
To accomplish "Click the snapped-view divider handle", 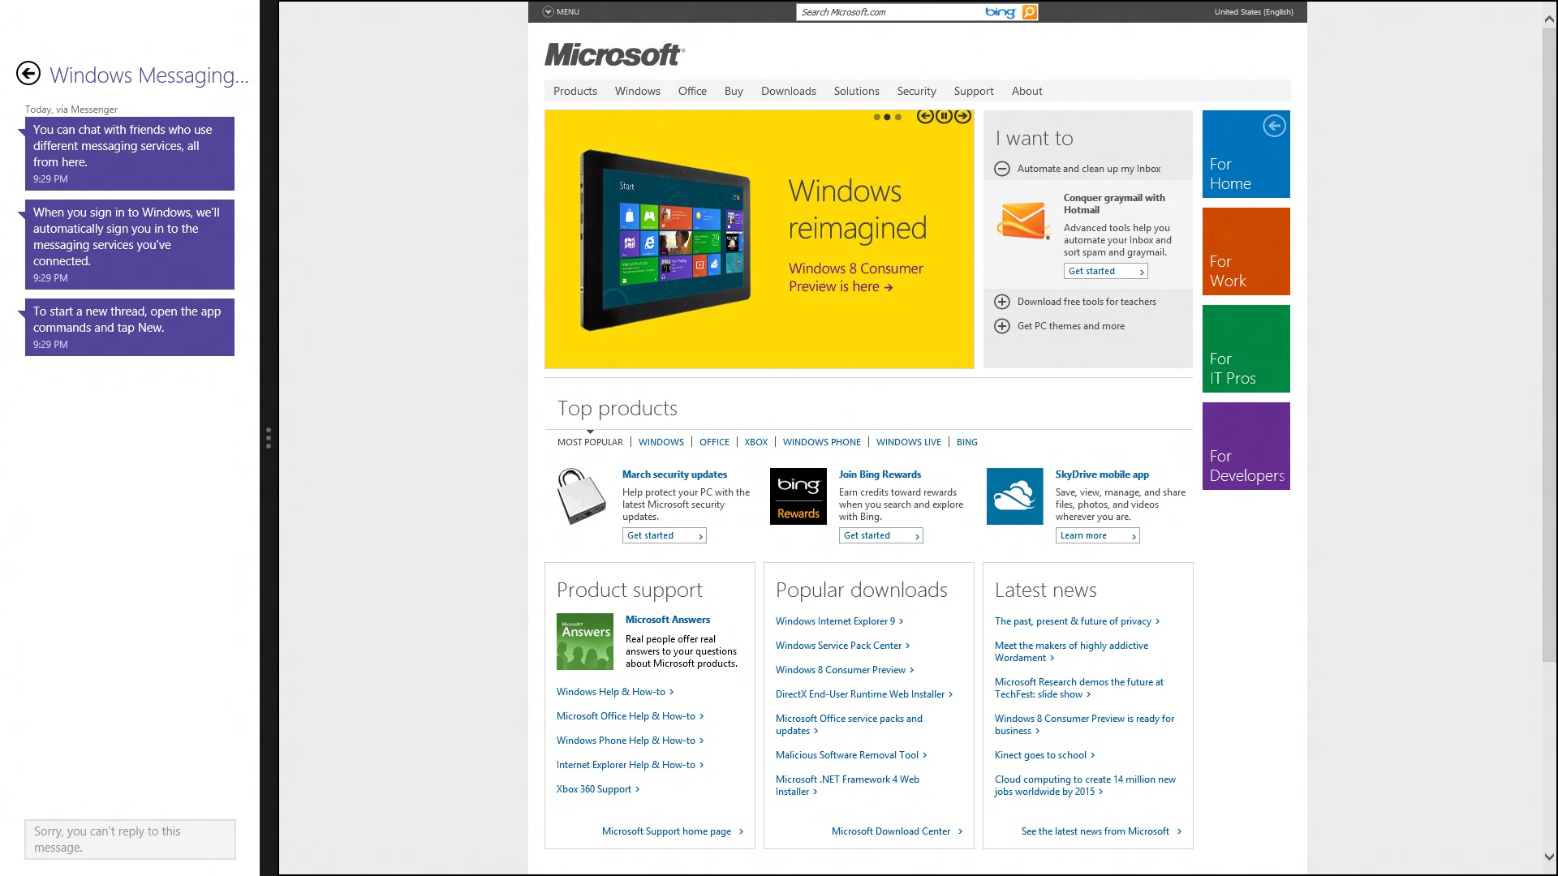I will (269, 438).
